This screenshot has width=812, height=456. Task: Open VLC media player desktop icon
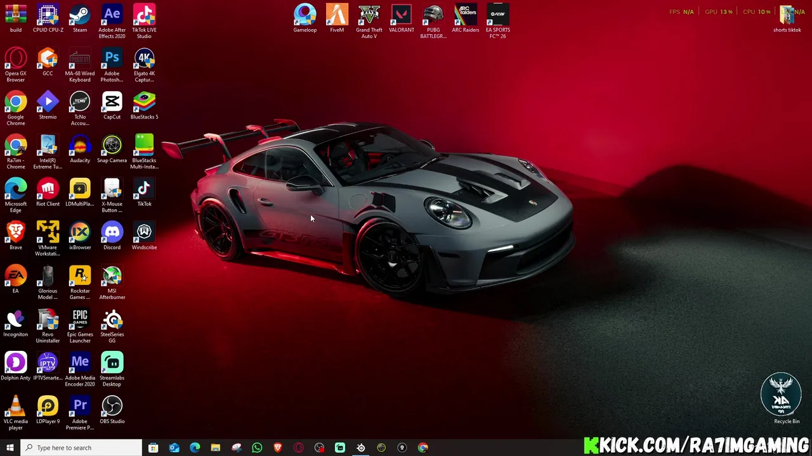(x=15, y=413)
